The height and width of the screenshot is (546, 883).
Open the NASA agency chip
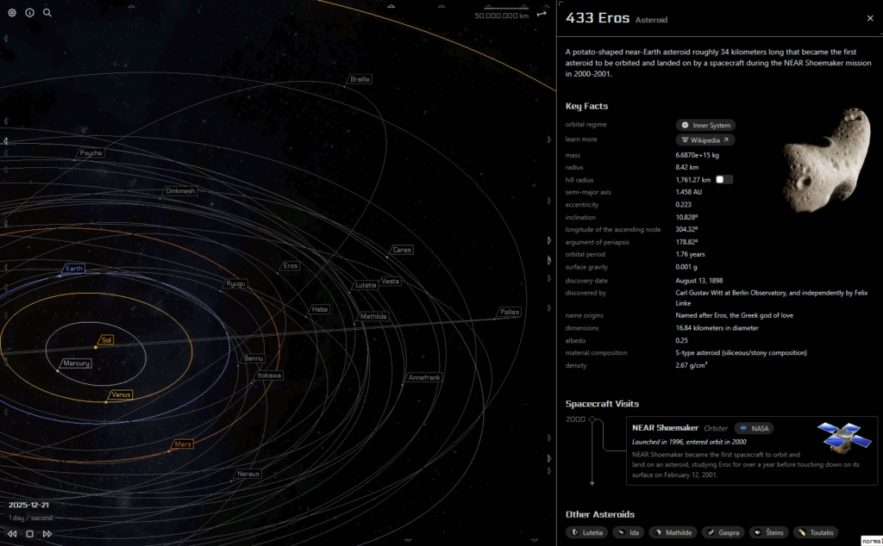[754, 429]
